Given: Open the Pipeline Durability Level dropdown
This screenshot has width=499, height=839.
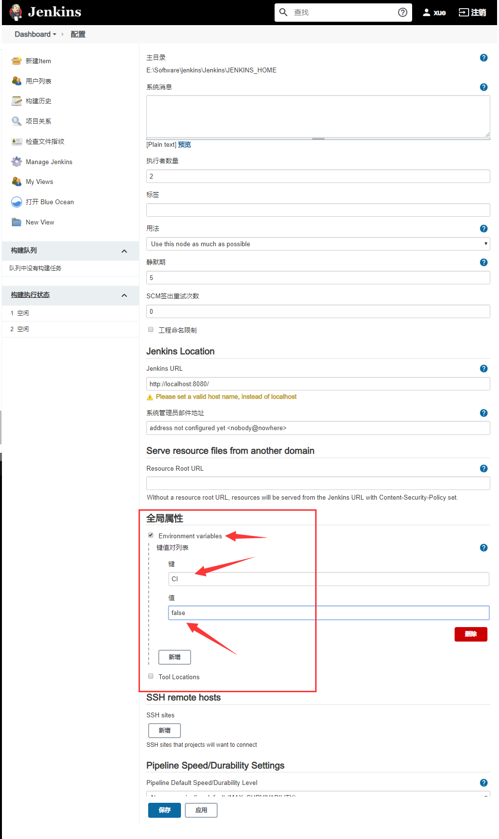Looking at the screenshot, I should pos(318,794).
